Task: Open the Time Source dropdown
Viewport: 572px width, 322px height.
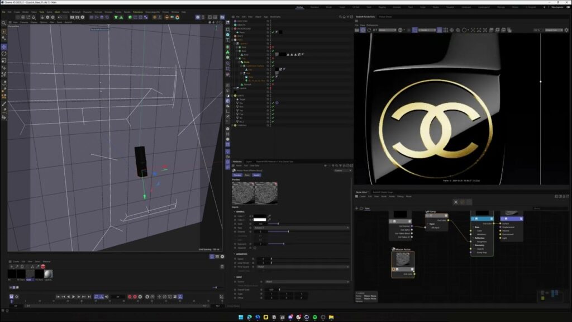Action: tap(303, 267)
